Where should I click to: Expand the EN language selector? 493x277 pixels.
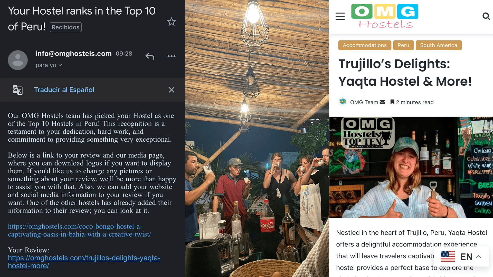pyautogui.click(x=461, y=256)
